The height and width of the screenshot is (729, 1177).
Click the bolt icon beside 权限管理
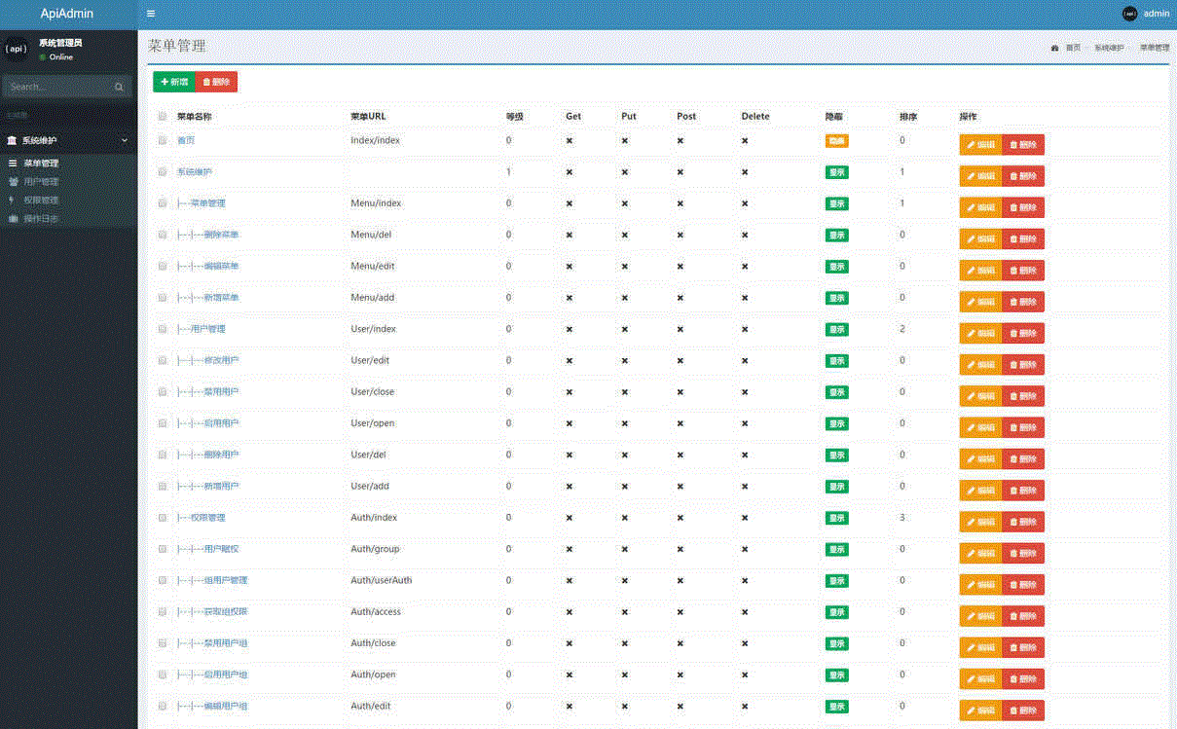click(13, 200)
